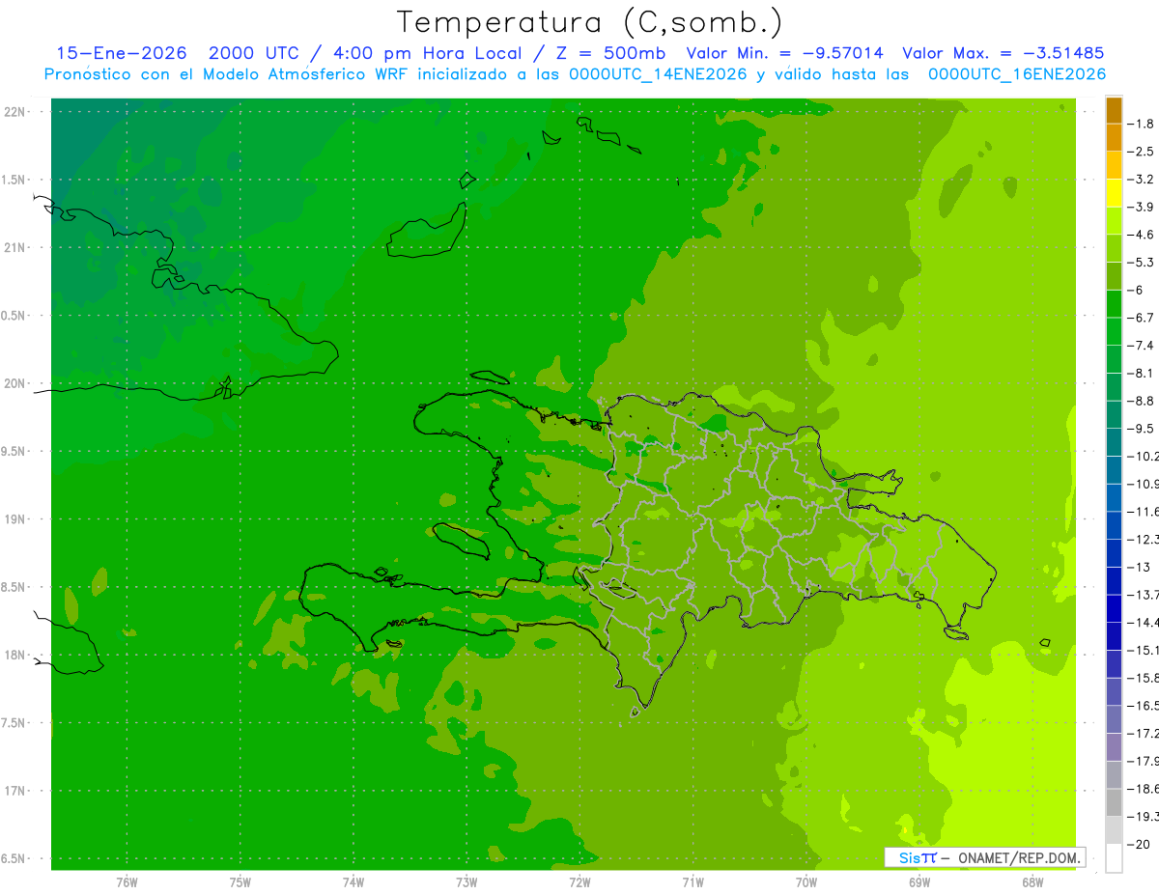Click the latitude label "21N"
1159x895 pixels.
[x=15, y=248]
